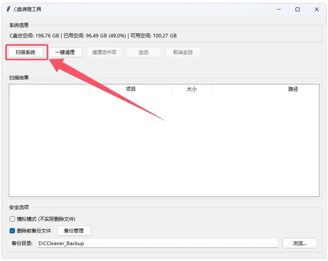
Task: Click the 浏览 browse button
Action: click(x=299, y=243)
